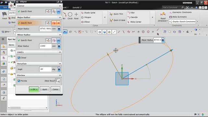
Task: Click Specify Point under Minor Radius
Action: coord(26,40)
